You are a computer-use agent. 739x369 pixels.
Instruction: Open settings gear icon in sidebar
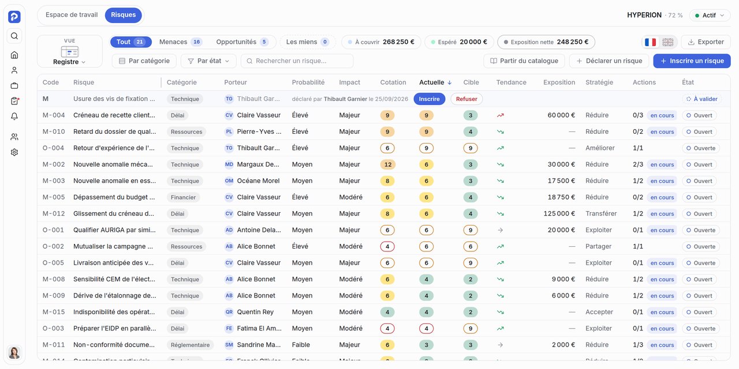pos(14,152)
